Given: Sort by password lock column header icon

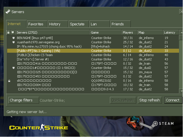Looking at the screenshot, I should pos(8,32).
